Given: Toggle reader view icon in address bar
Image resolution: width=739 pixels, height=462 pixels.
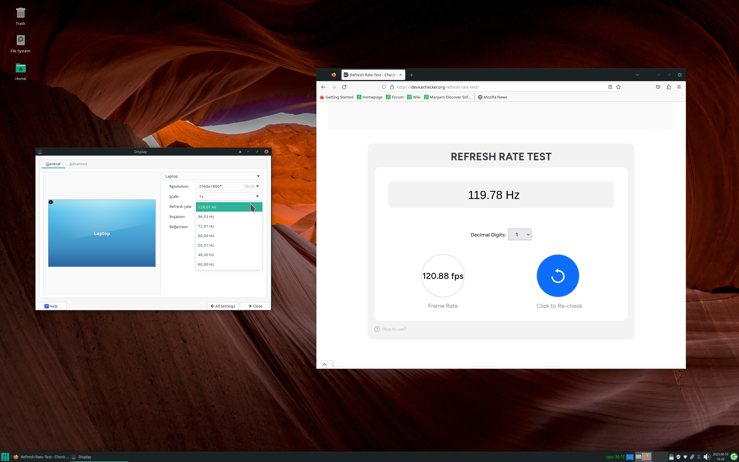Looking at the screenshot, I should (x=610, y=87).
